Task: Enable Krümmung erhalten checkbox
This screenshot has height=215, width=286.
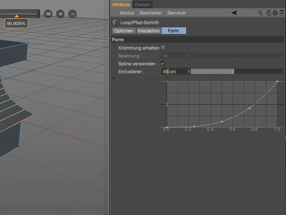Action: (163, 48)
